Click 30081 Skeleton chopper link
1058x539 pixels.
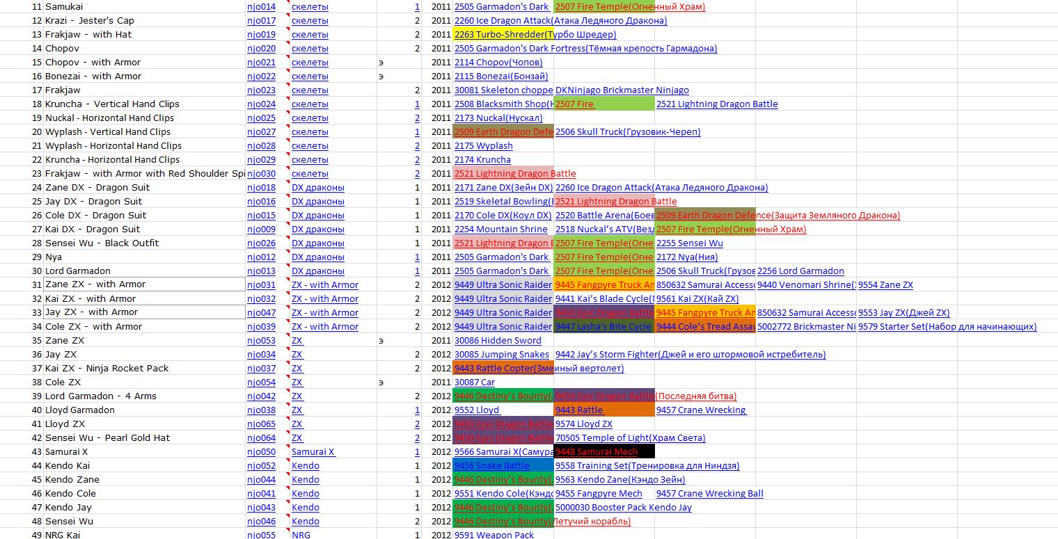click(503, 90)
